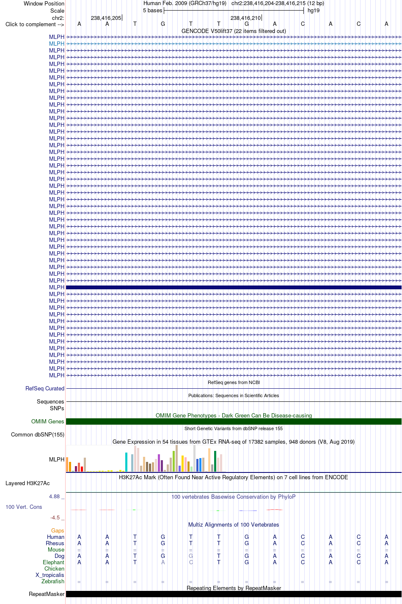Click 'Gene Expression in 54 tissues' GTEx title
Image resolution: width=402 pixels, height=604 pixels.
click(x=234, y=442)
